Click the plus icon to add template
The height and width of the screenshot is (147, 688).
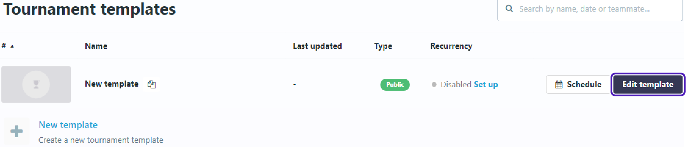[x=16, y=131]
